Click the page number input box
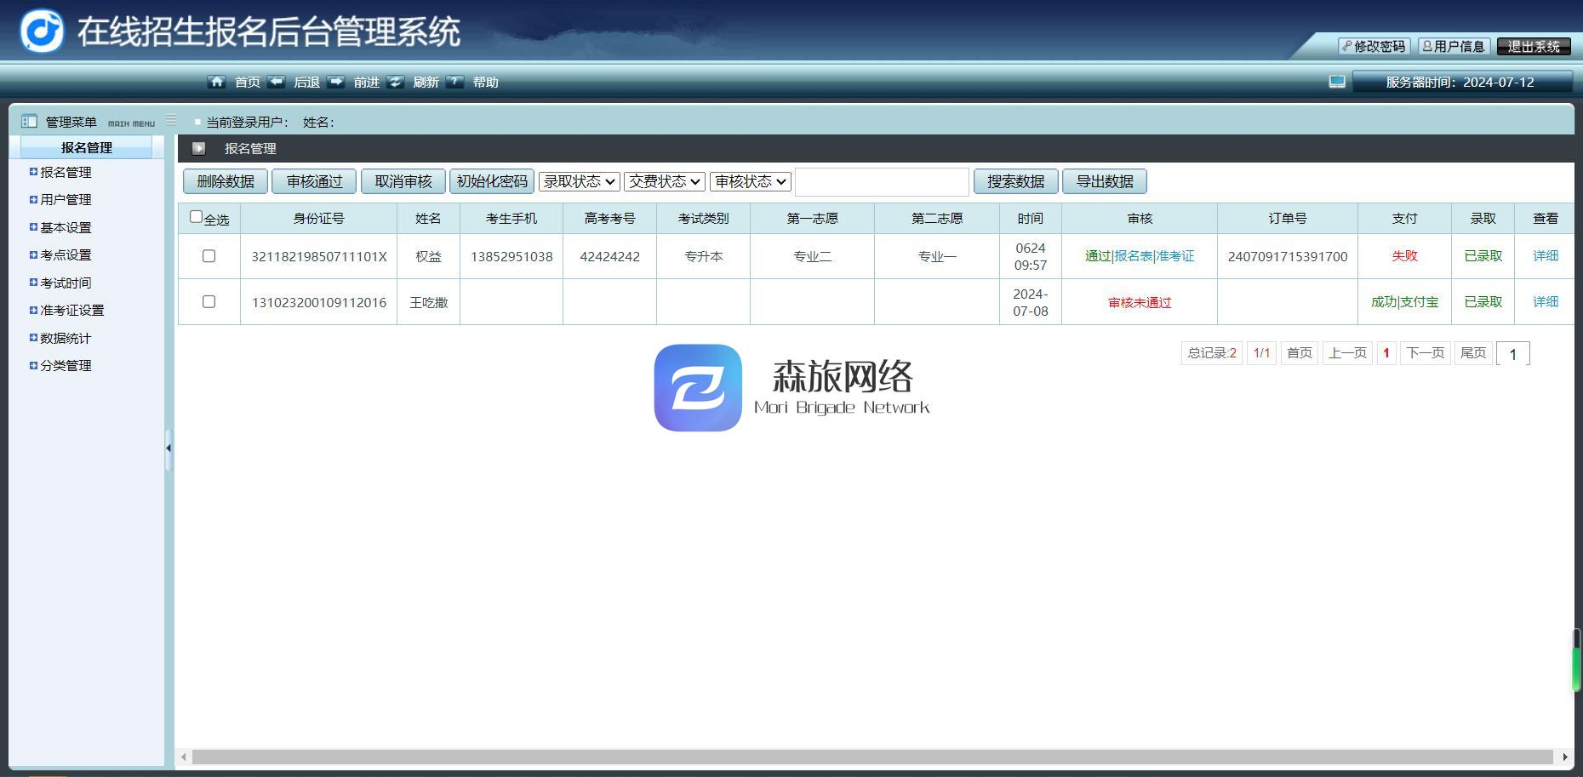The width and height of the screenshot is (1583, 777). 1512,353
